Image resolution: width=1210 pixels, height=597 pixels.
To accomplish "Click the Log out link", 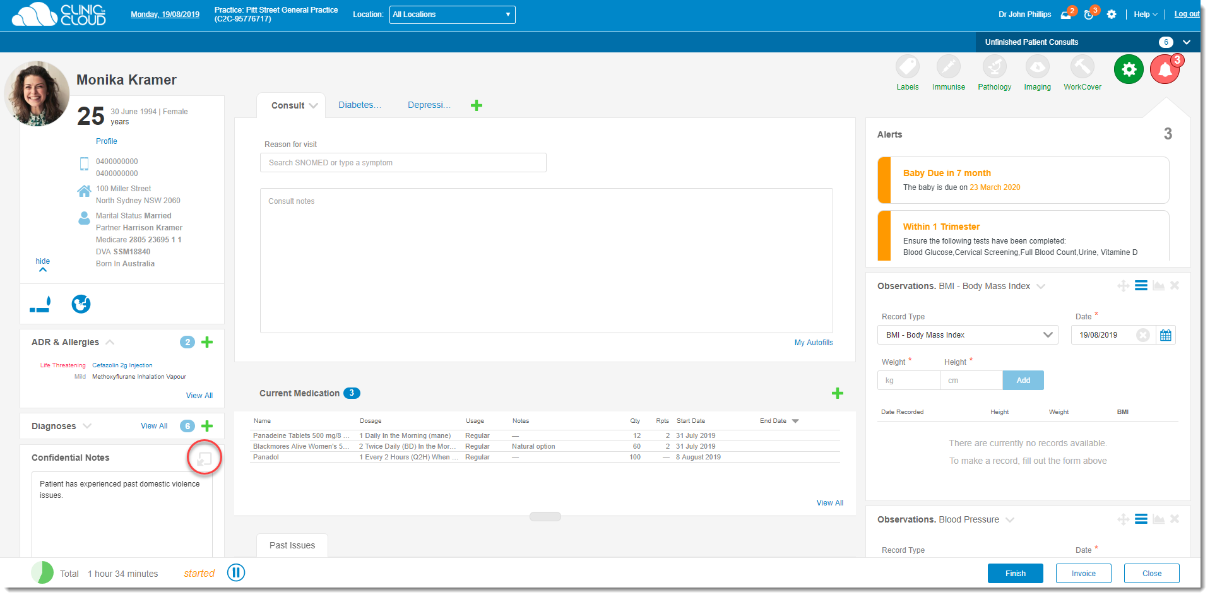I will tap(1187, 14).
